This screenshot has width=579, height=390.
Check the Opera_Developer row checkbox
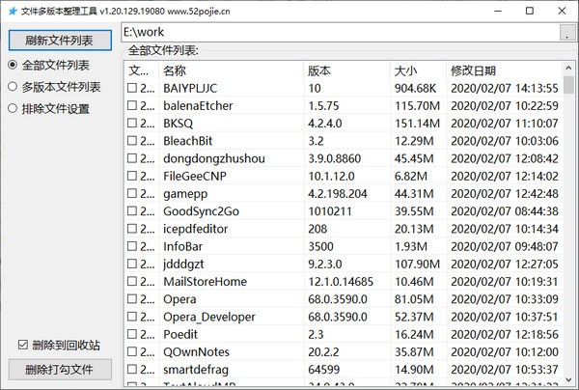pos(132,317)
